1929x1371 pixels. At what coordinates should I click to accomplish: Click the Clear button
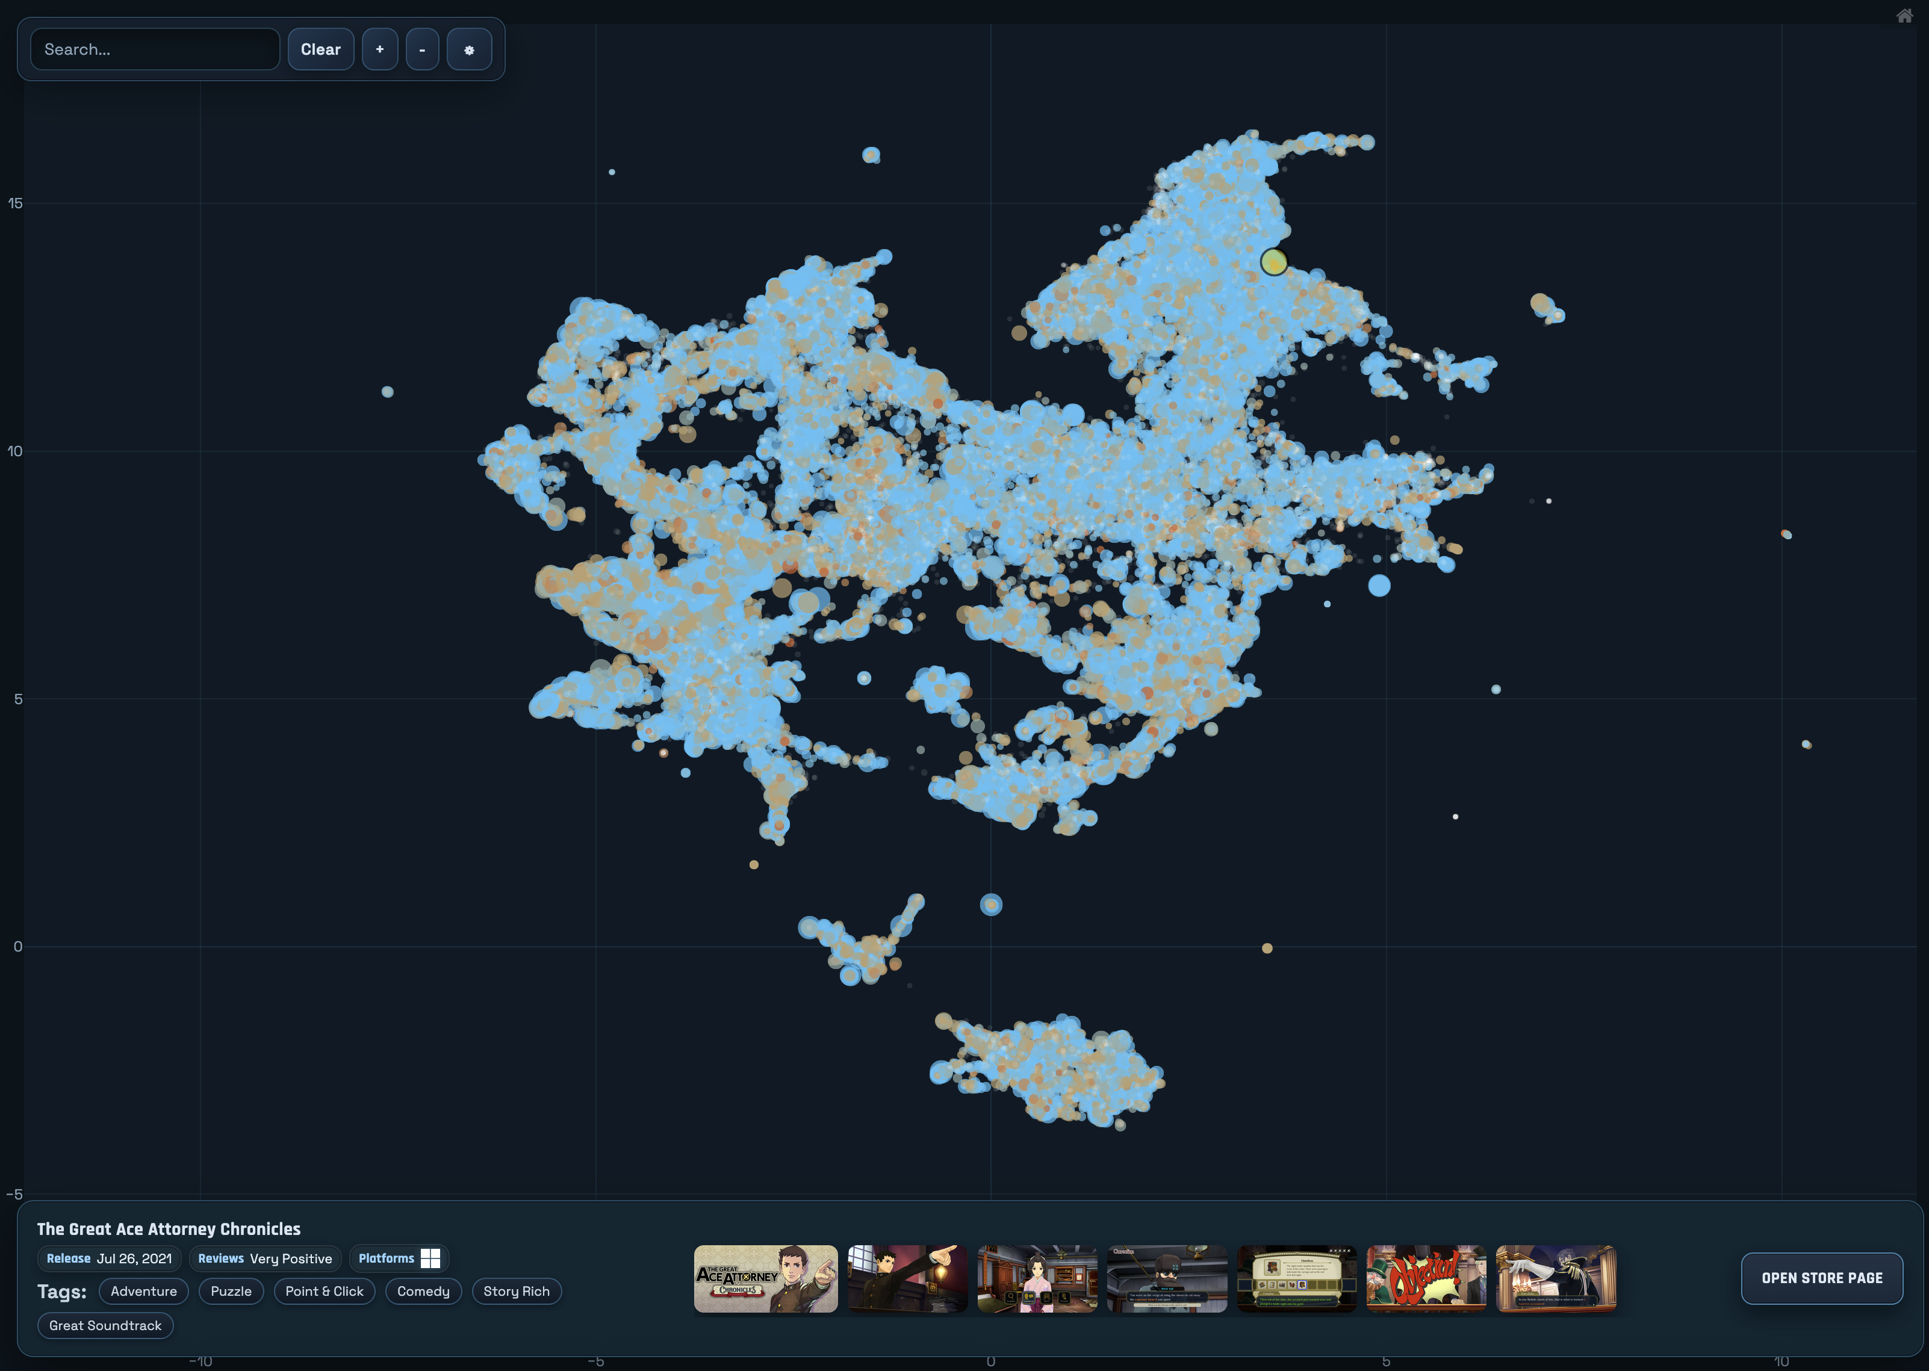click(320, 50)
